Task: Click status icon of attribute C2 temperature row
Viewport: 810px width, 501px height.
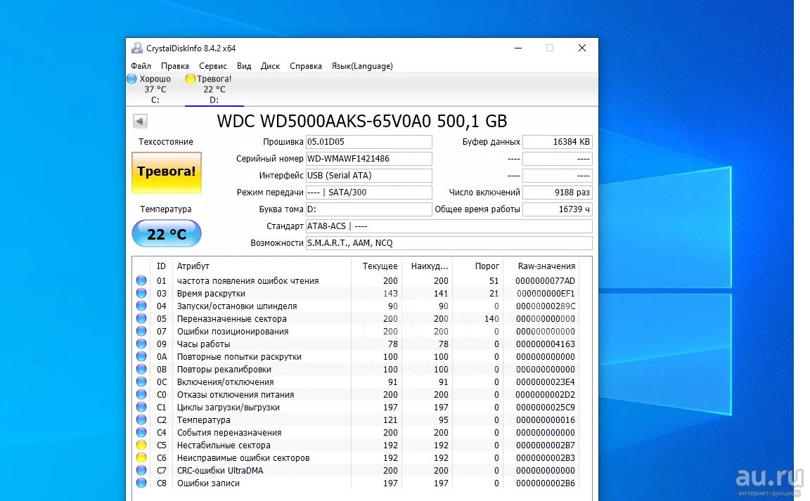Action: coord(141,420)
